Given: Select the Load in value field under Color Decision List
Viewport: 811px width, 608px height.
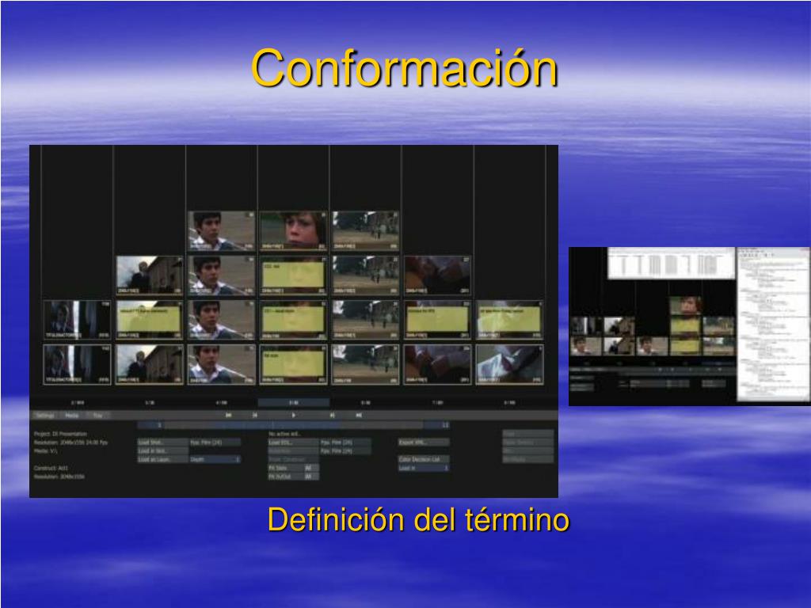Looking at the screenshot, I should (423, 468).
